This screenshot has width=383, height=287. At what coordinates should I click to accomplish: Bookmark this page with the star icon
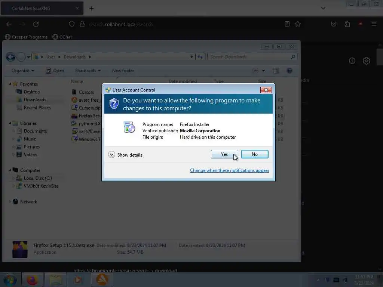click(x=297, y=24)
